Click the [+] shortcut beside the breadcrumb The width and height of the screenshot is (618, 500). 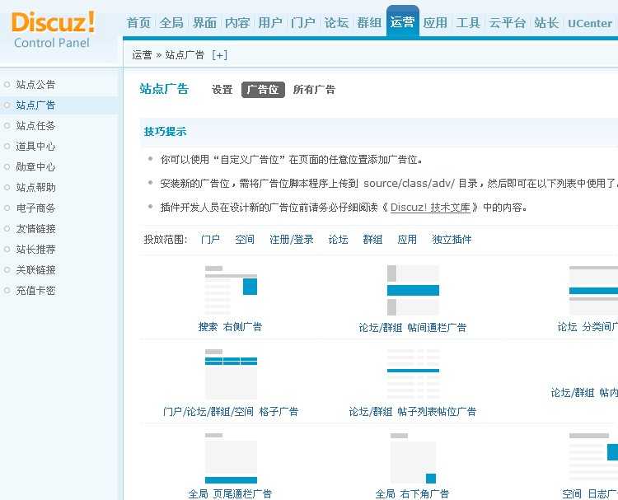[219, 54]
